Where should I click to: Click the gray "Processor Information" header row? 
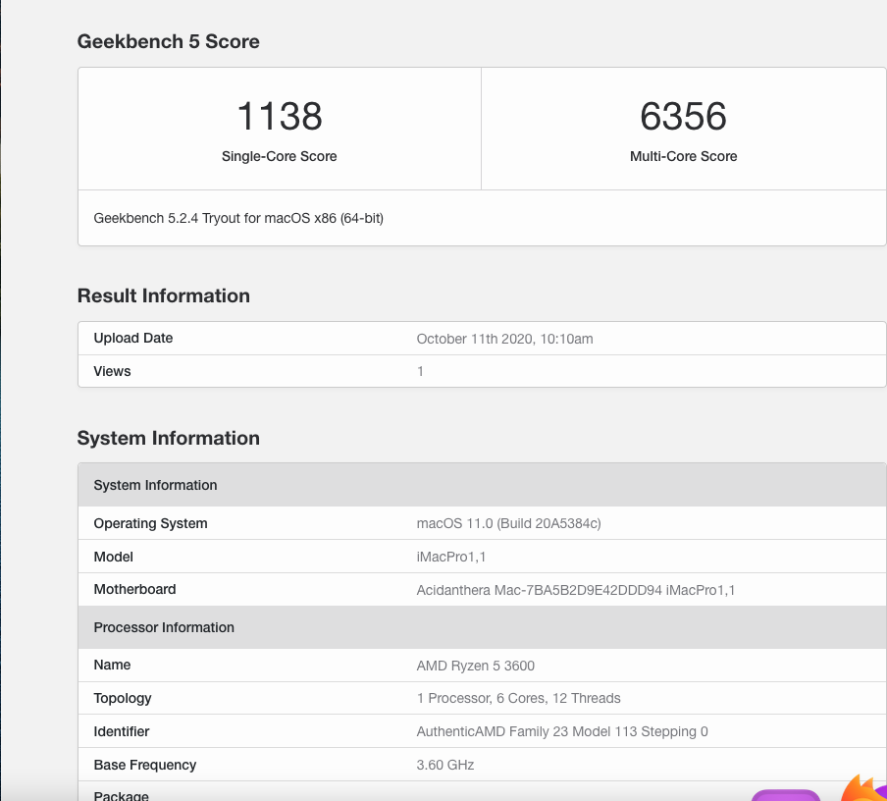pyautogui.click(x=482, y=627)
